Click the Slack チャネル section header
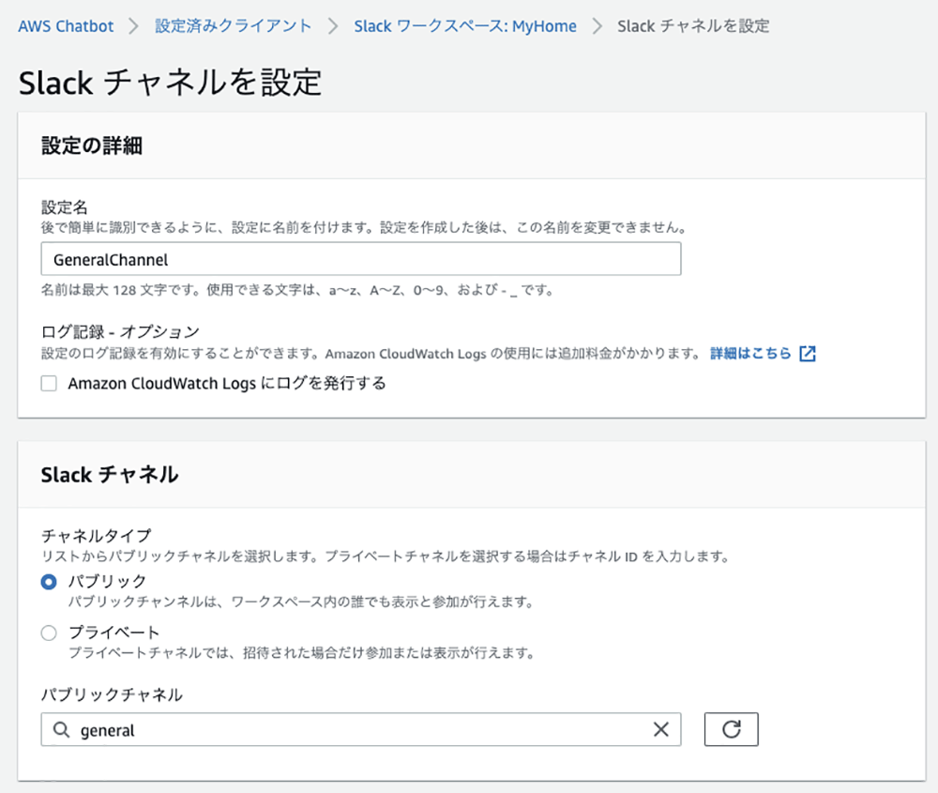Image resolution: width=938 pixels, height=793 pixels. [x=110, y=475]
